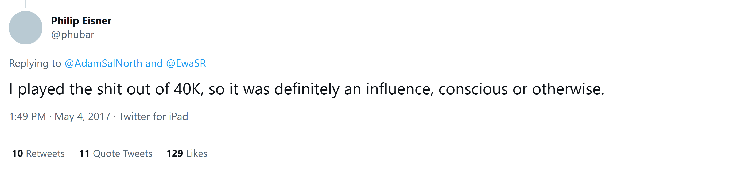Open the May 4, 2017 date link
The height and width of the screenshot is (172, 730).
point(83,117)
